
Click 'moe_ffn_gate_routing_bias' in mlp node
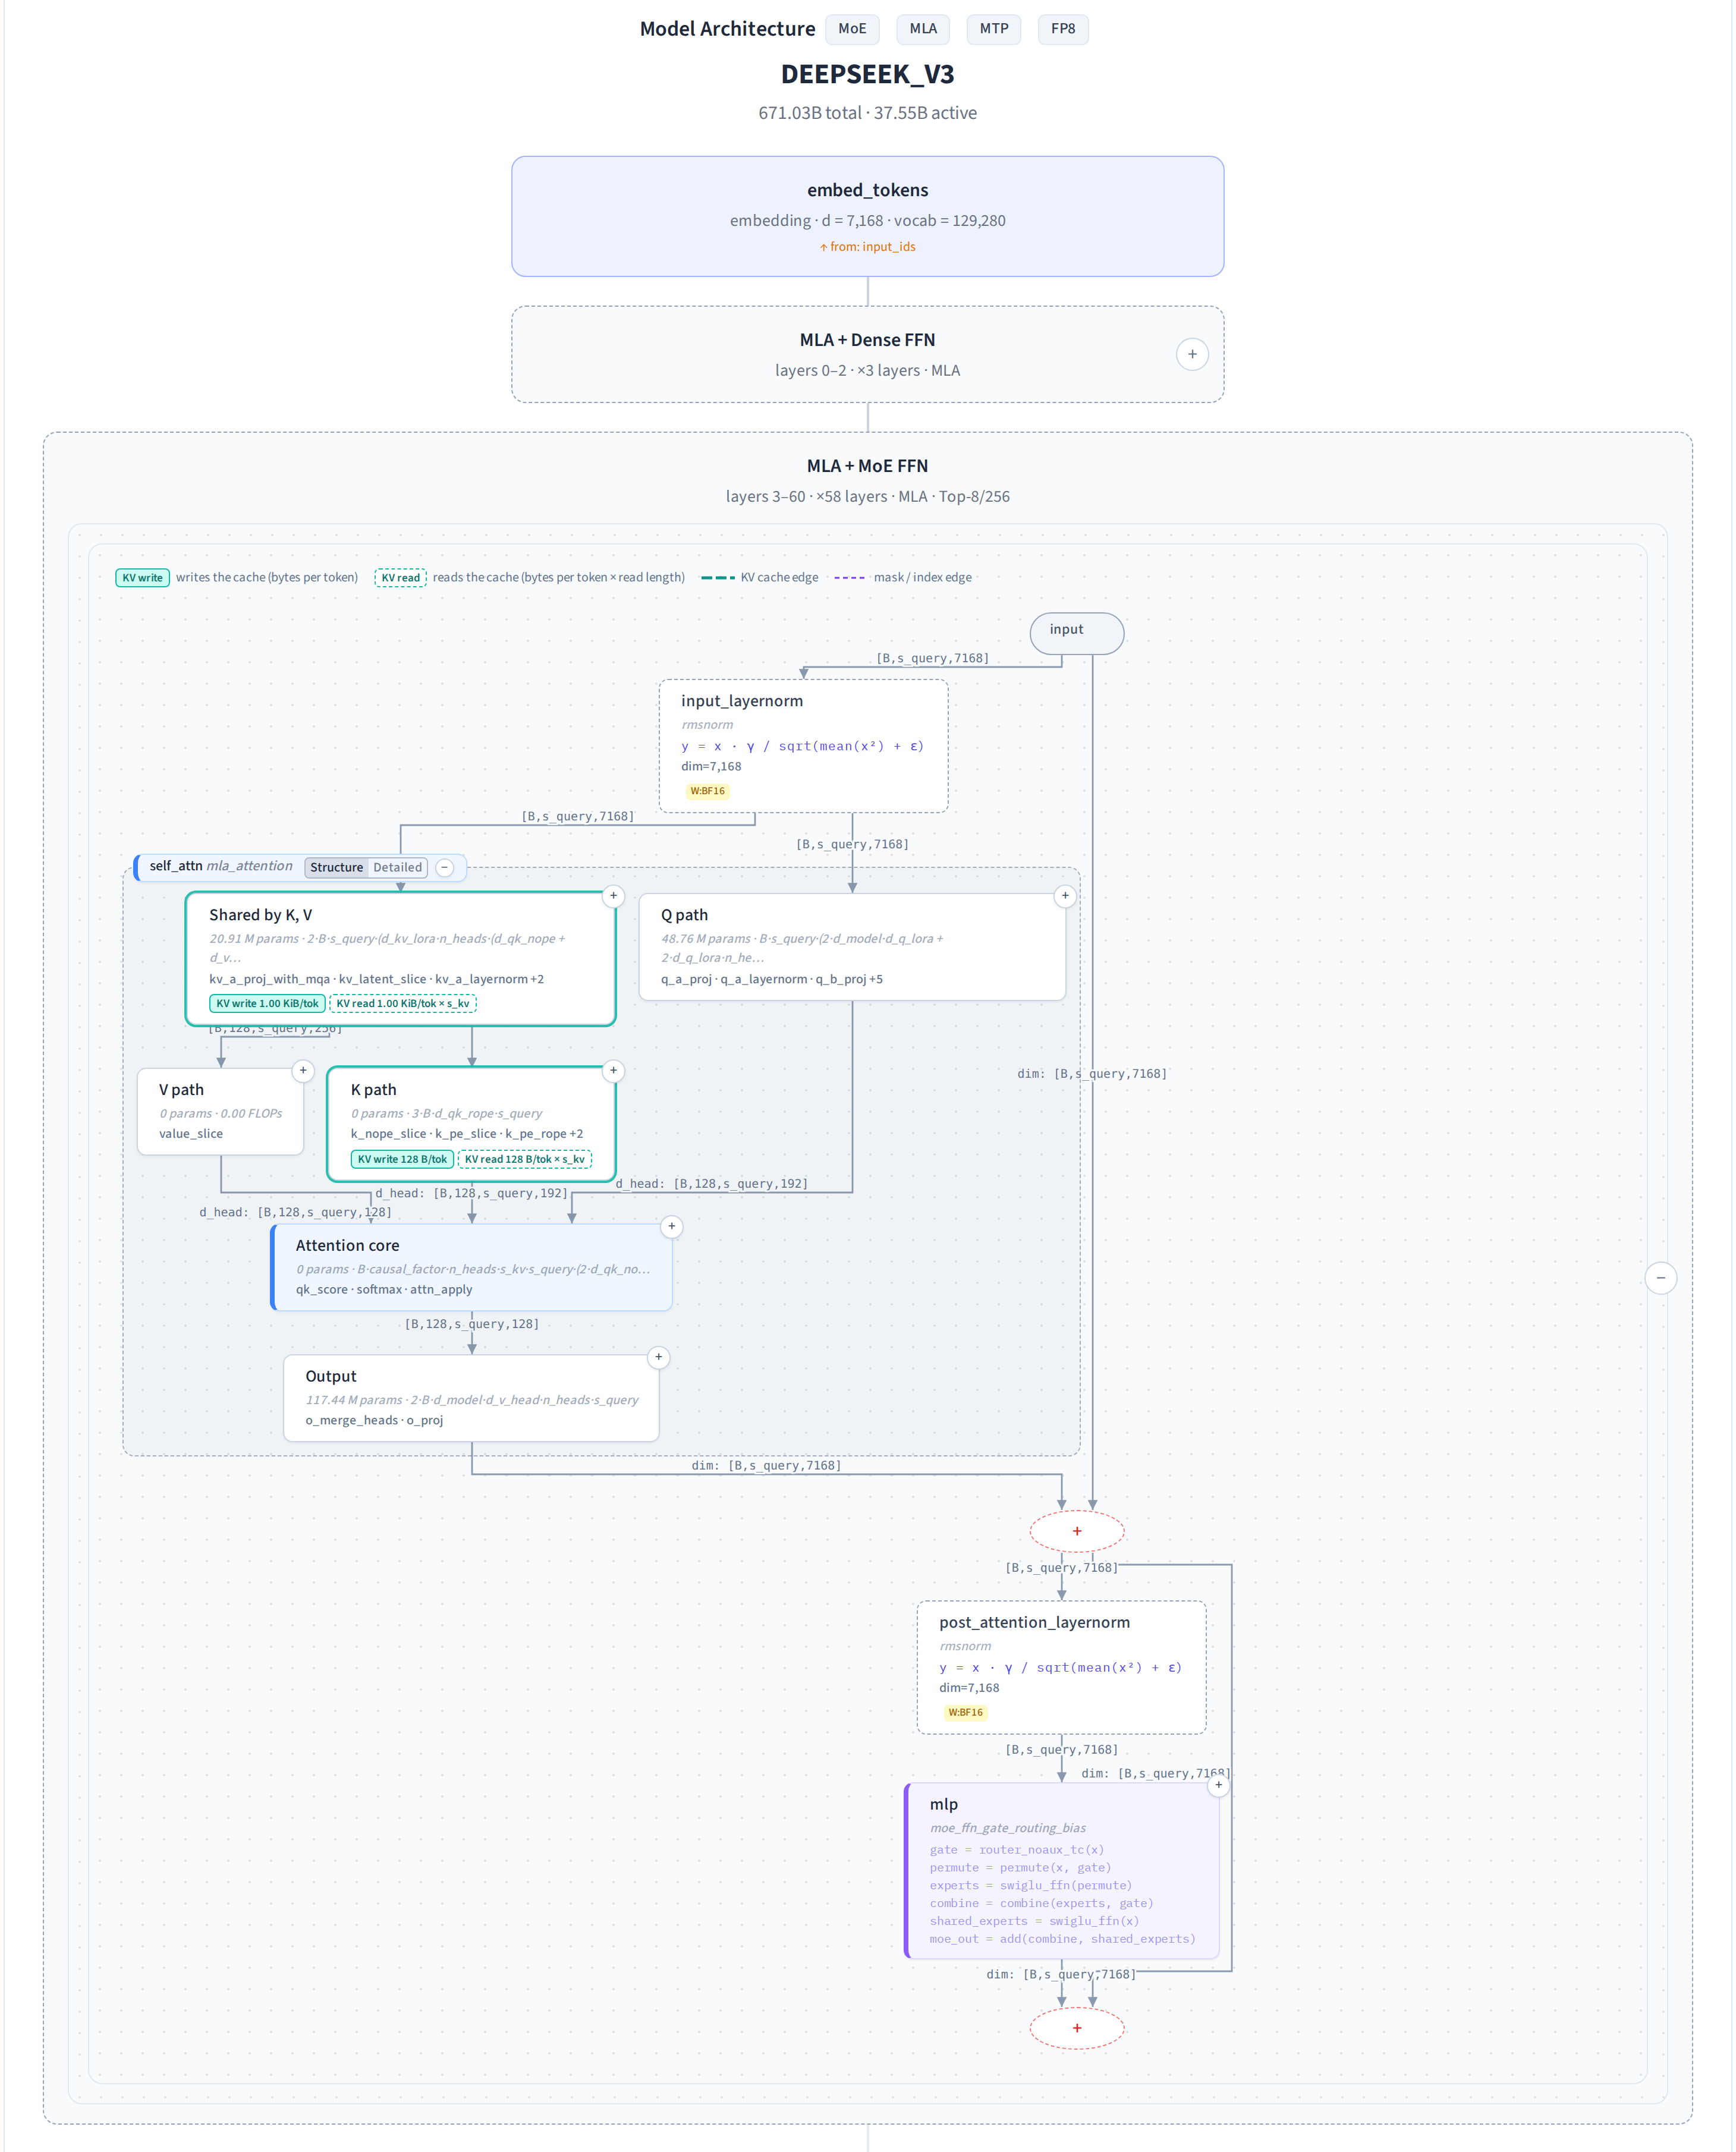(x=1008, y=1828)
